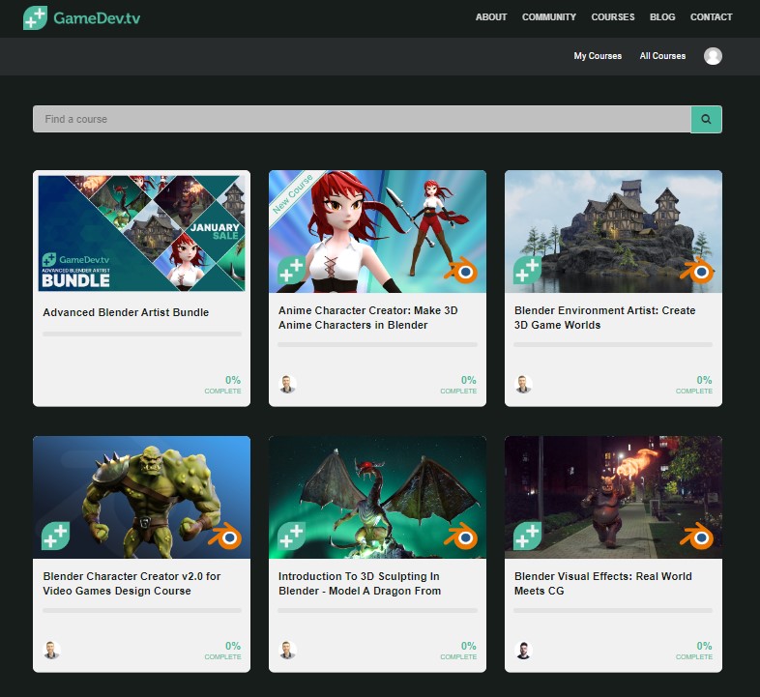The width and height of the screenshot is (760, 697).
Task: Open Blender Visual Effects course title
Action: (603, 583)
